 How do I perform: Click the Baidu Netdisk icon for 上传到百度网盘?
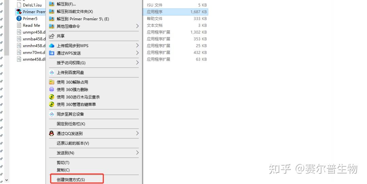click(52, 73)
